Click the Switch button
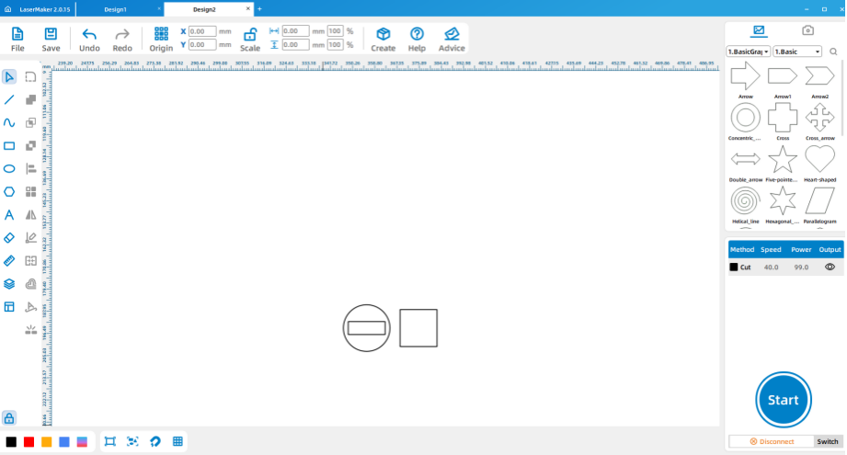 click(827, 441)
